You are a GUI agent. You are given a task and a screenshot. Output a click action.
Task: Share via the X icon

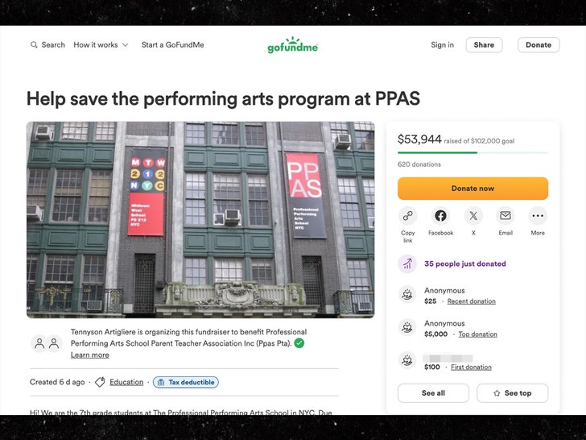point(473,216)
